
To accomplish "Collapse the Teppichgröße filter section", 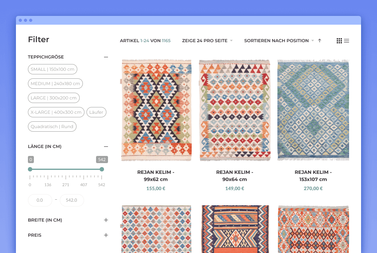I will [106, 57].
